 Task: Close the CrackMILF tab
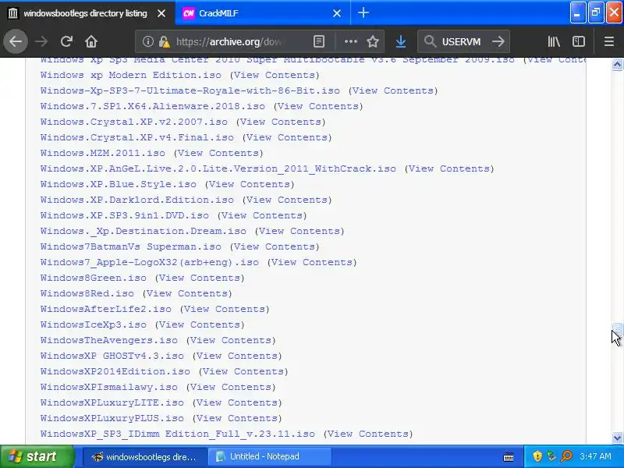tap(337, 13)
